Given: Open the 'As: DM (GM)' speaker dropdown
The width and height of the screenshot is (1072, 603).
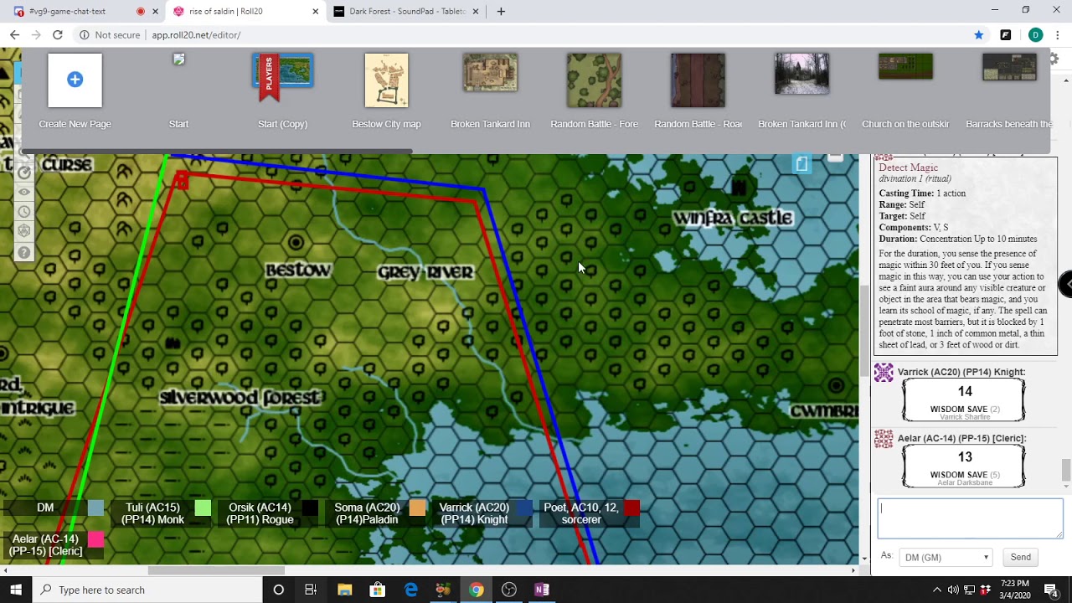Looking at the screenshot, I should coord(946,557).
